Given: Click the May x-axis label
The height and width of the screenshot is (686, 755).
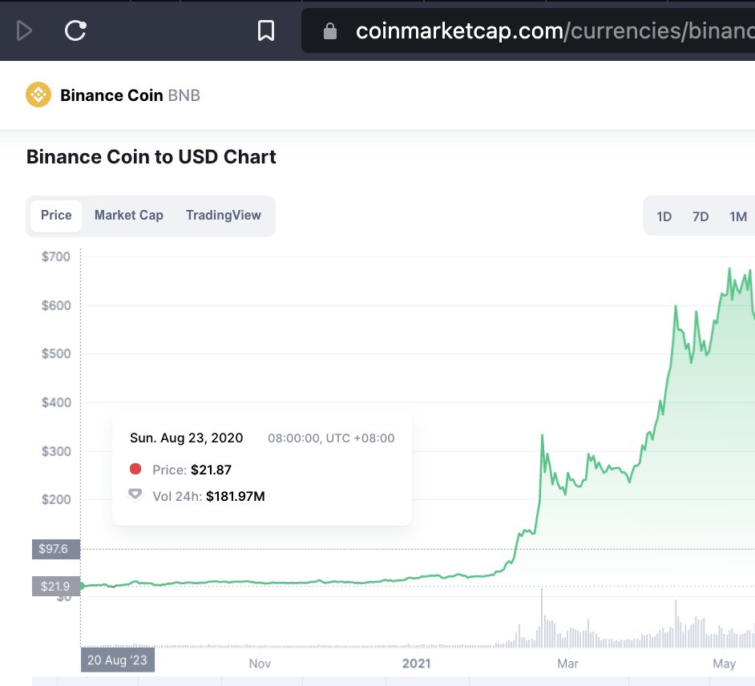Looking at the screenshot, I should (x=725, y=664).
